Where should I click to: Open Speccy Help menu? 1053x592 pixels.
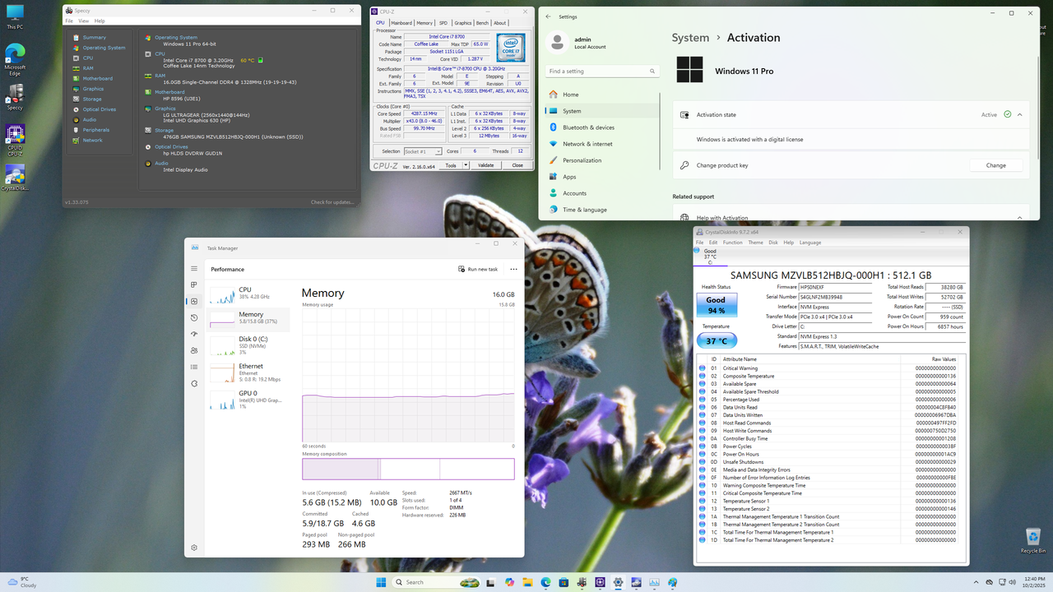point(100,21)
